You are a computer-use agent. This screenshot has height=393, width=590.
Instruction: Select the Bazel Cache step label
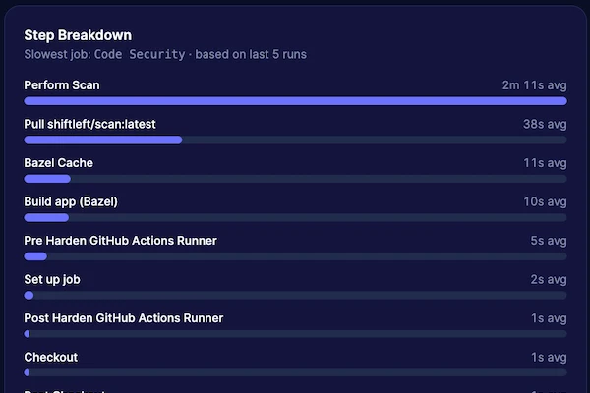[x=58, y=163]
